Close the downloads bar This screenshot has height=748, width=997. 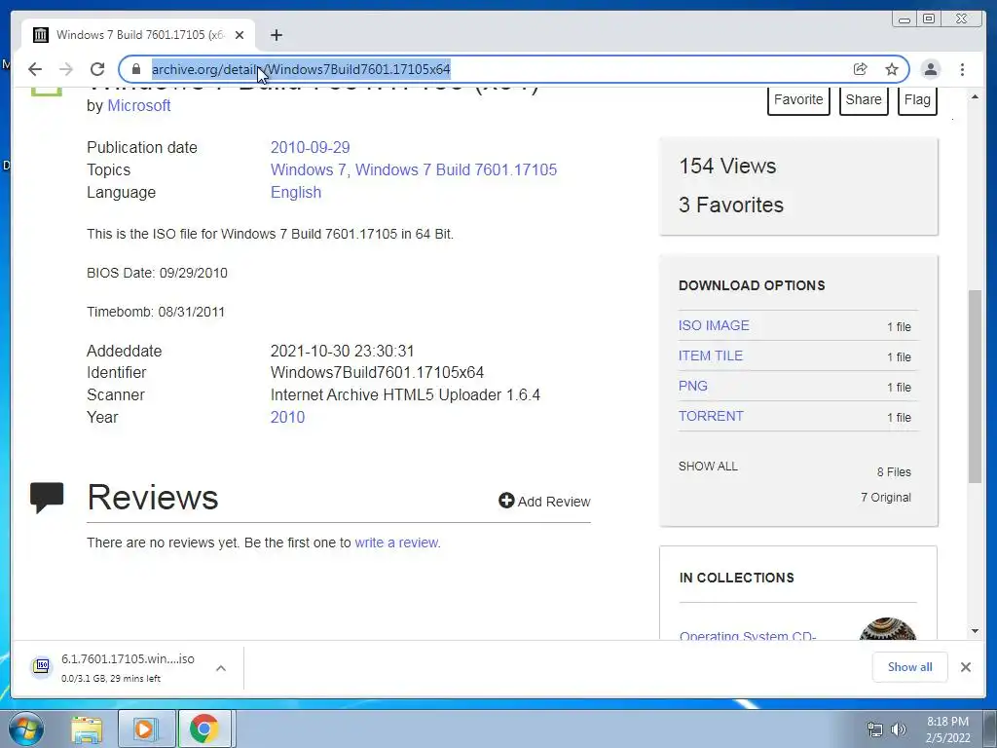[x=965, y=667]
